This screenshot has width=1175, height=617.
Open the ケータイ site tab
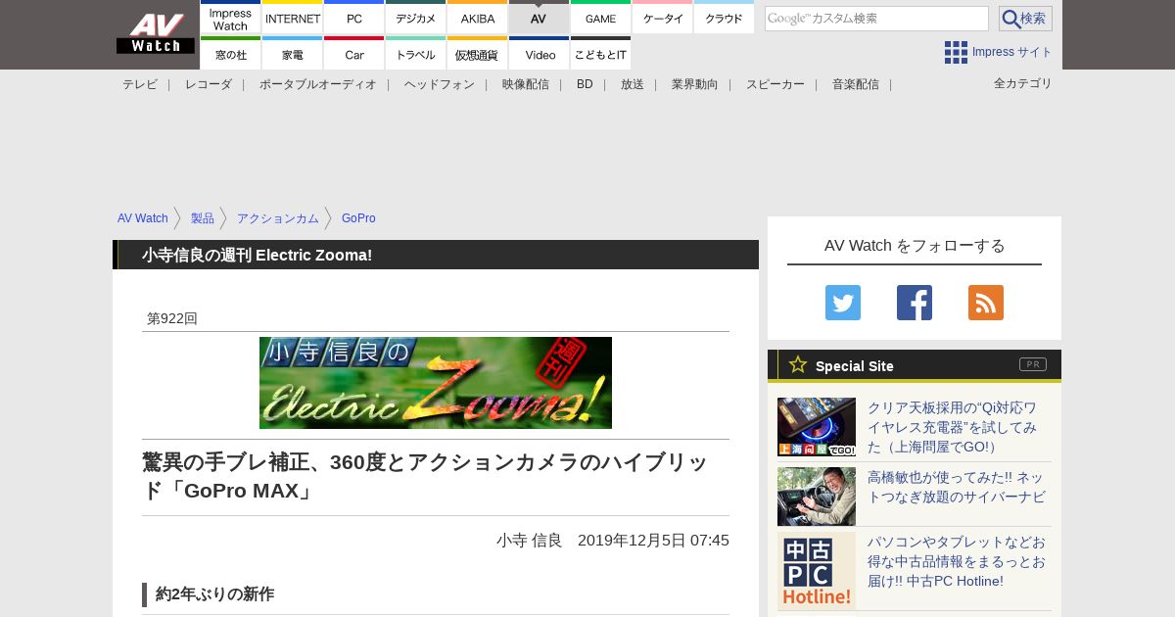click(663, 18)
